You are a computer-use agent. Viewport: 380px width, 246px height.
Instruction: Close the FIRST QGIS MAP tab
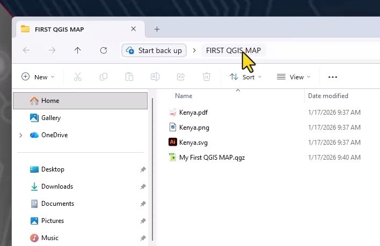(133, 29)
